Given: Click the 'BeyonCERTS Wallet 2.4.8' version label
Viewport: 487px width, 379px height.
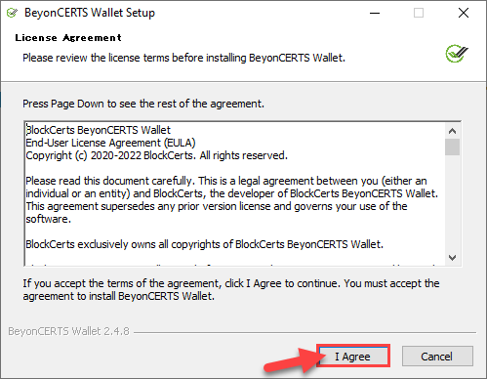Looking at the screenshot, I should (68, 331).
